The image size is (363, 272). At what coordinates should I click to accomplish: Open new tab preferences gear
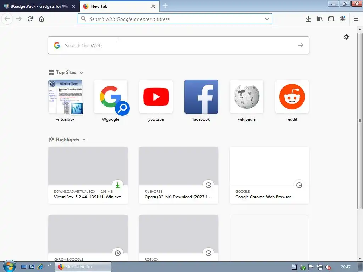[x=346, y=37]
